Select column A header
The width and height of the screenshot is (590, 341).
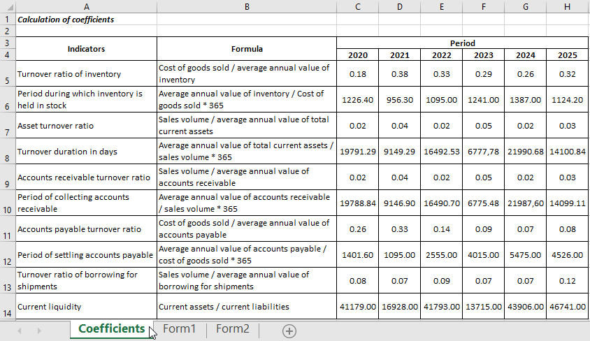click(x=86, y=6)
